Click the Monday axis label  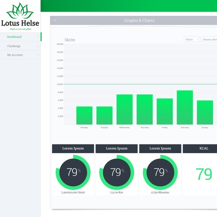[84, 128]
